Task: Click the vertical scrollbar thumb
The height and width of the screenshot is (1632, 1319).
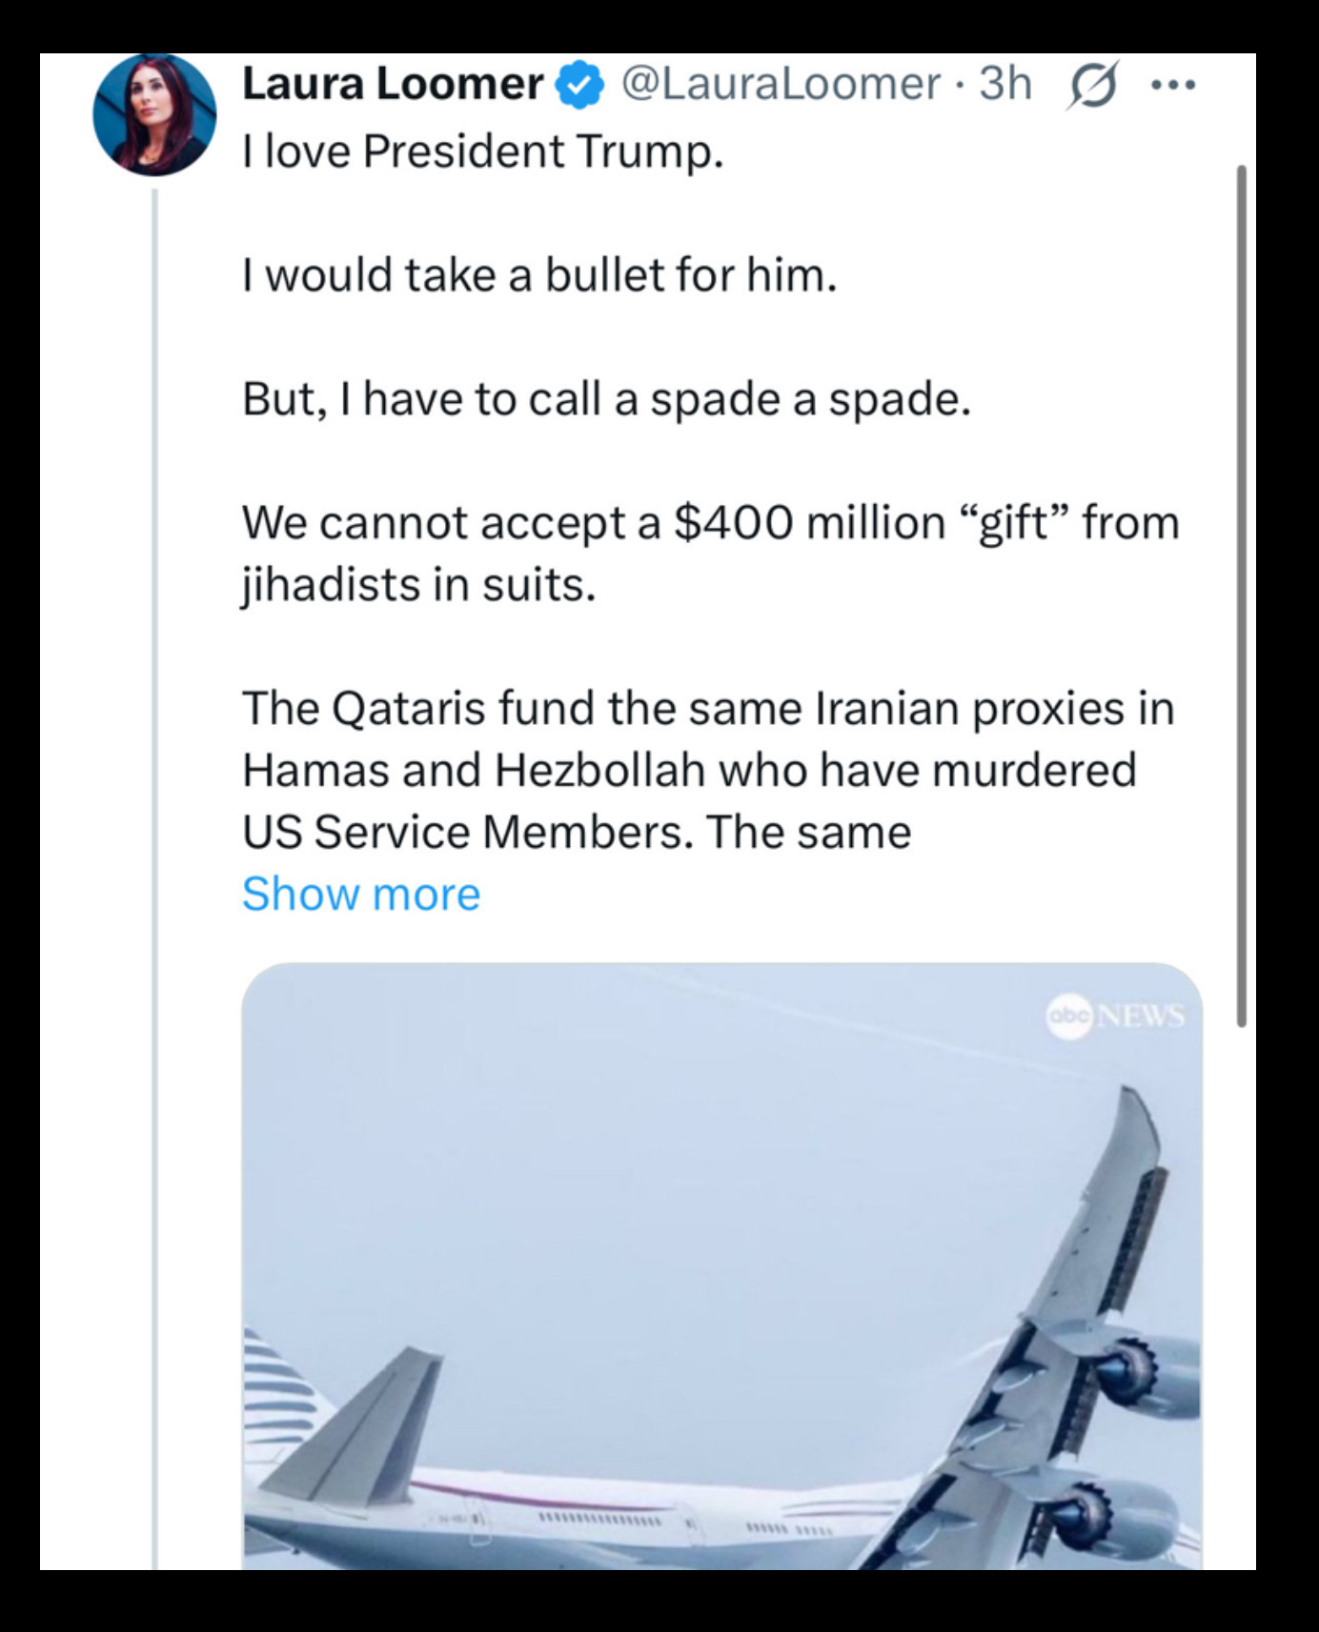Action: click(x=1241, y=595)
